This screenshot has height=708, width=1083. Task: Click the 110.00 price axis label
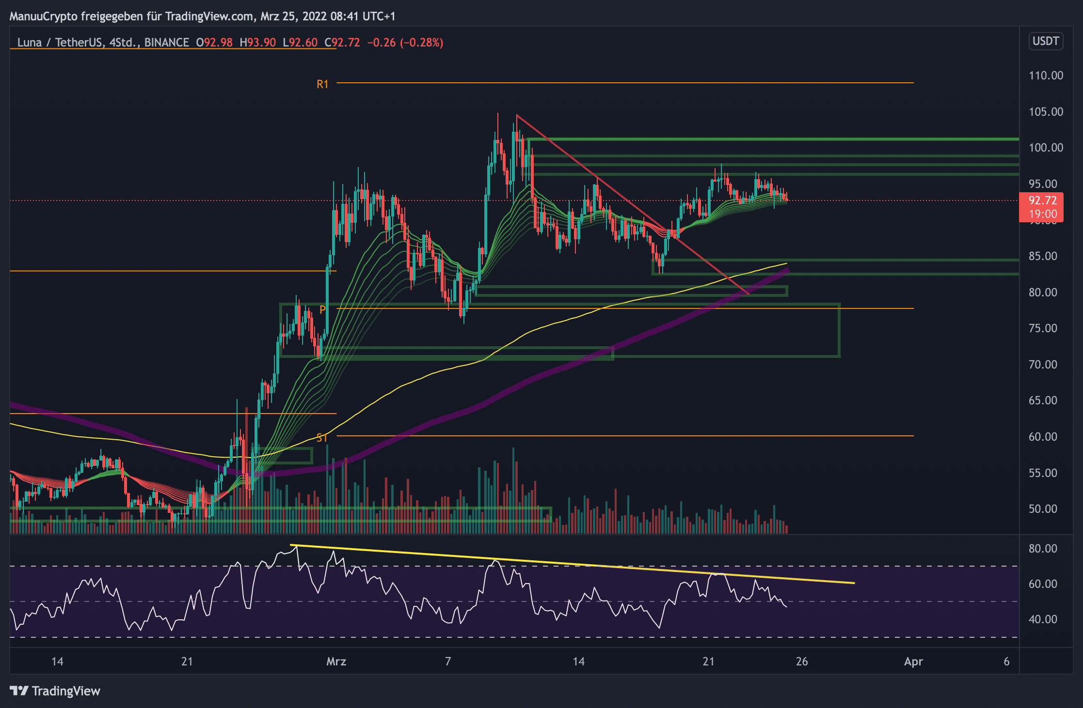click(1046, 76)
